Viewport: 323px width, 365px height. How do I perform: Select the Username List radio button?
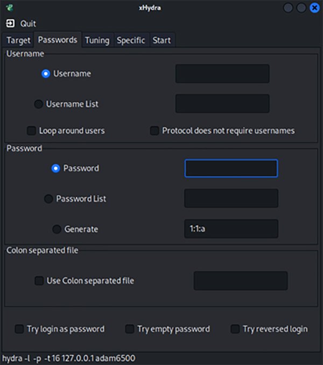coord(39,104)
